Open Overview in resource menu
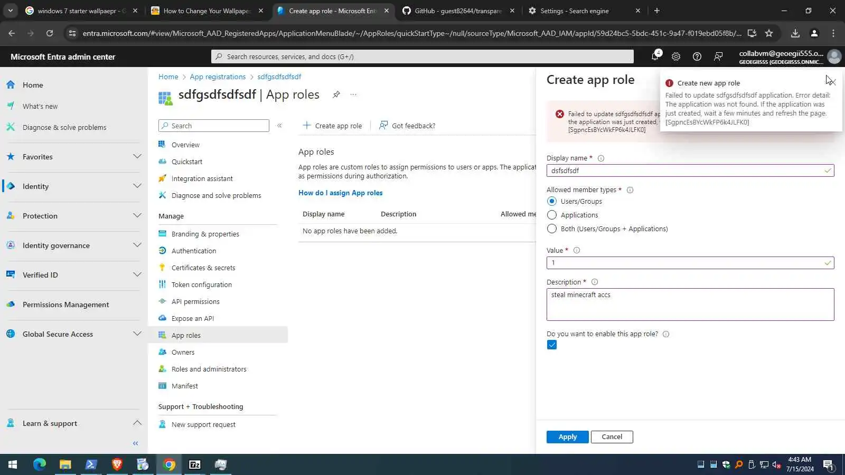Screen dimensions: 845x475 click(x=185, y=145)
